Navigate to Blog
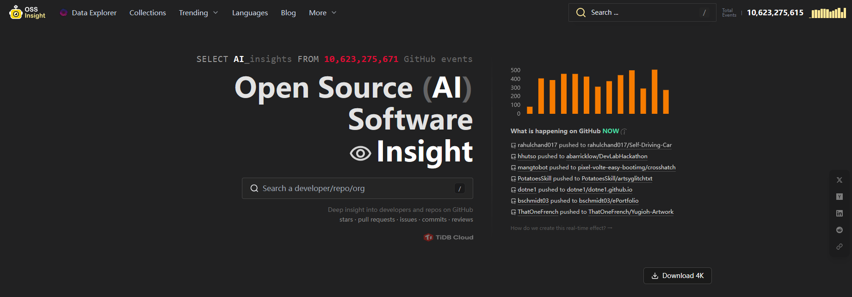This screenshot has width=852, height=297. [x=288, y=12]
